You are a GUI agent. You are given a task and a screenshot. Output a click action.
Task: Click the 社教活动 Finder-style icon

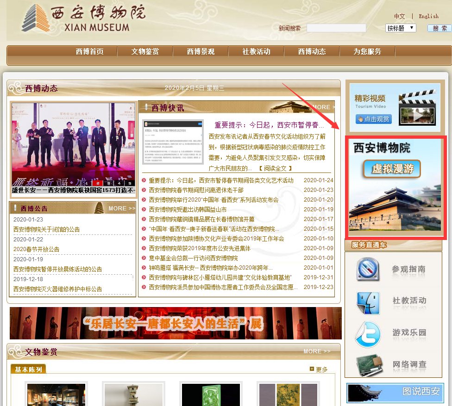click(368, 301)
